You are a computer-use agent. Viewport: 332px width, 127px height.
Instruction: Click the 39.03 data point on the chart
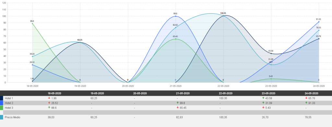coord(32,57)
